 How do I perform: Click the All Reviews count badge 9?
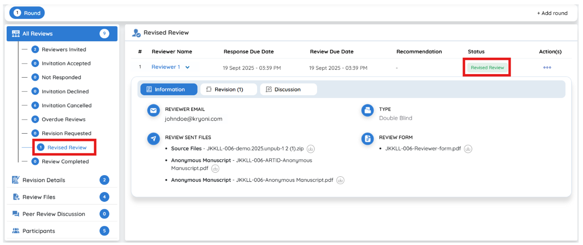(x=104, y=34)
